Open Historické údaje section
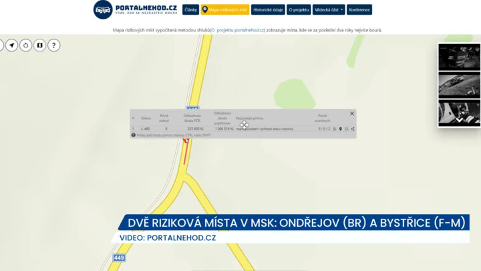The image size is (481, 271). pos(268,10)
